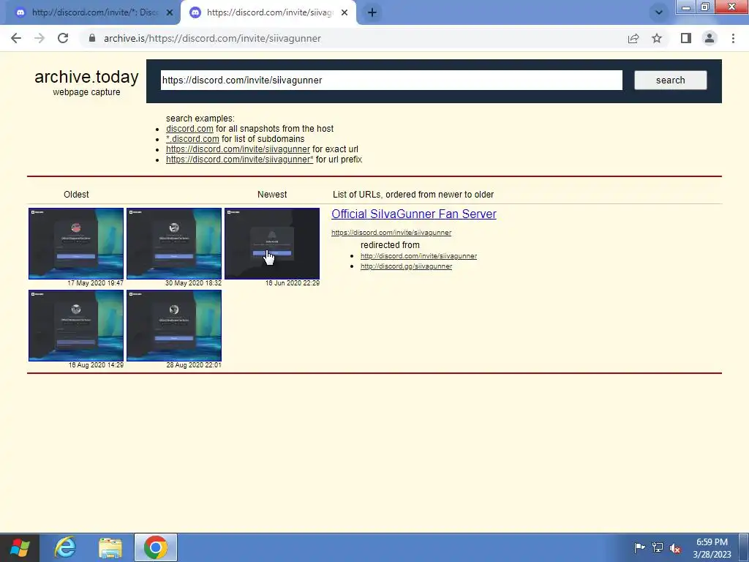Open https://discord.com/invite/siivagunner link under the title
This screenshot has width=749, height=562.
[x=391, y=233]
